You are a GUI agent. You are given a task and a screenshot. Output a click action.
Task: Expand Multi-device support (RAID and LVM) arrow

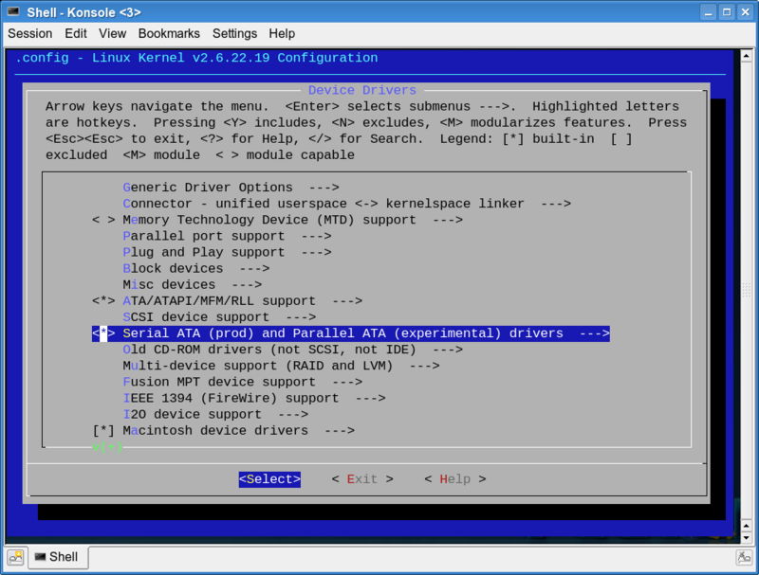[x=424, y=366]
